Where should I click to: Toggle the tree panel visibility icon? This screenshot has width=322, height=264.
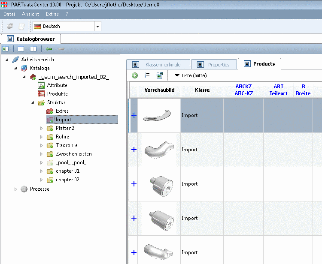point(5,49)
